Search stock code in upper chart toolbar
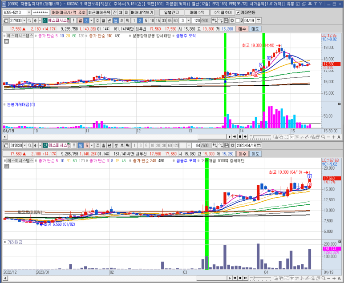 click(29, 20)
